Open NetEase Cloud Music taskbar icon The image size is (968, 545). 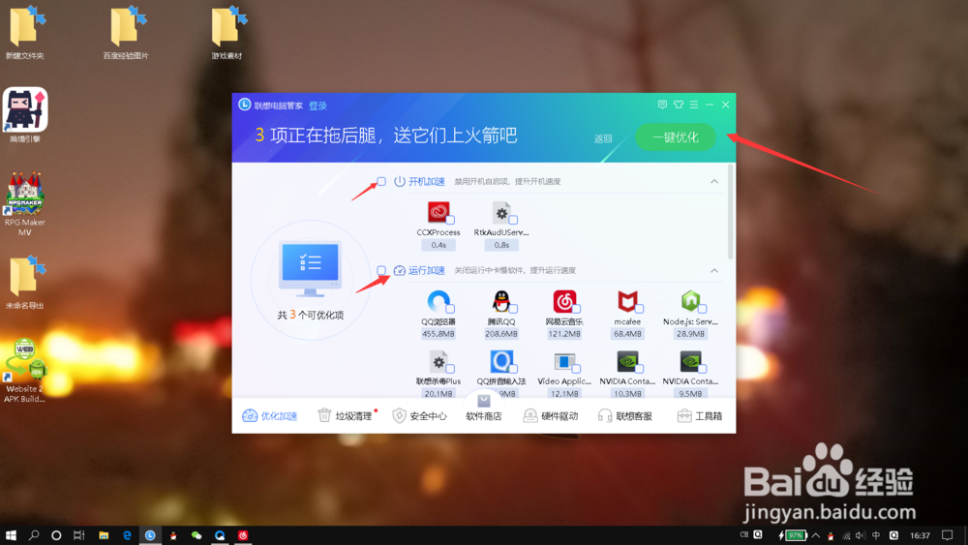243,535
